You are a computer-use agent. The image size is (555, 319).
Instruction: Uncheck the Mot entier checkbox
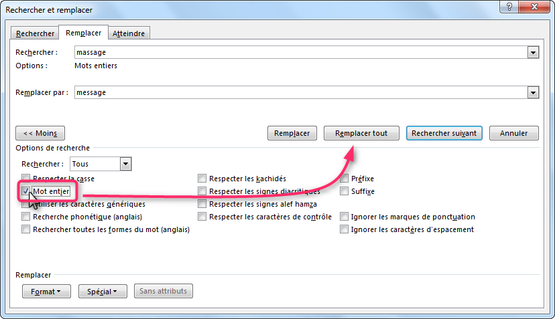pos(26,191)
